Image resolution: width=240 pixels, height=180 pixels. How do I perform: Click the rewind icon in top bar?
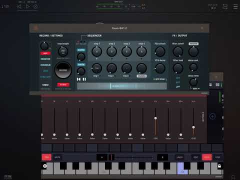tap(19, 6)
